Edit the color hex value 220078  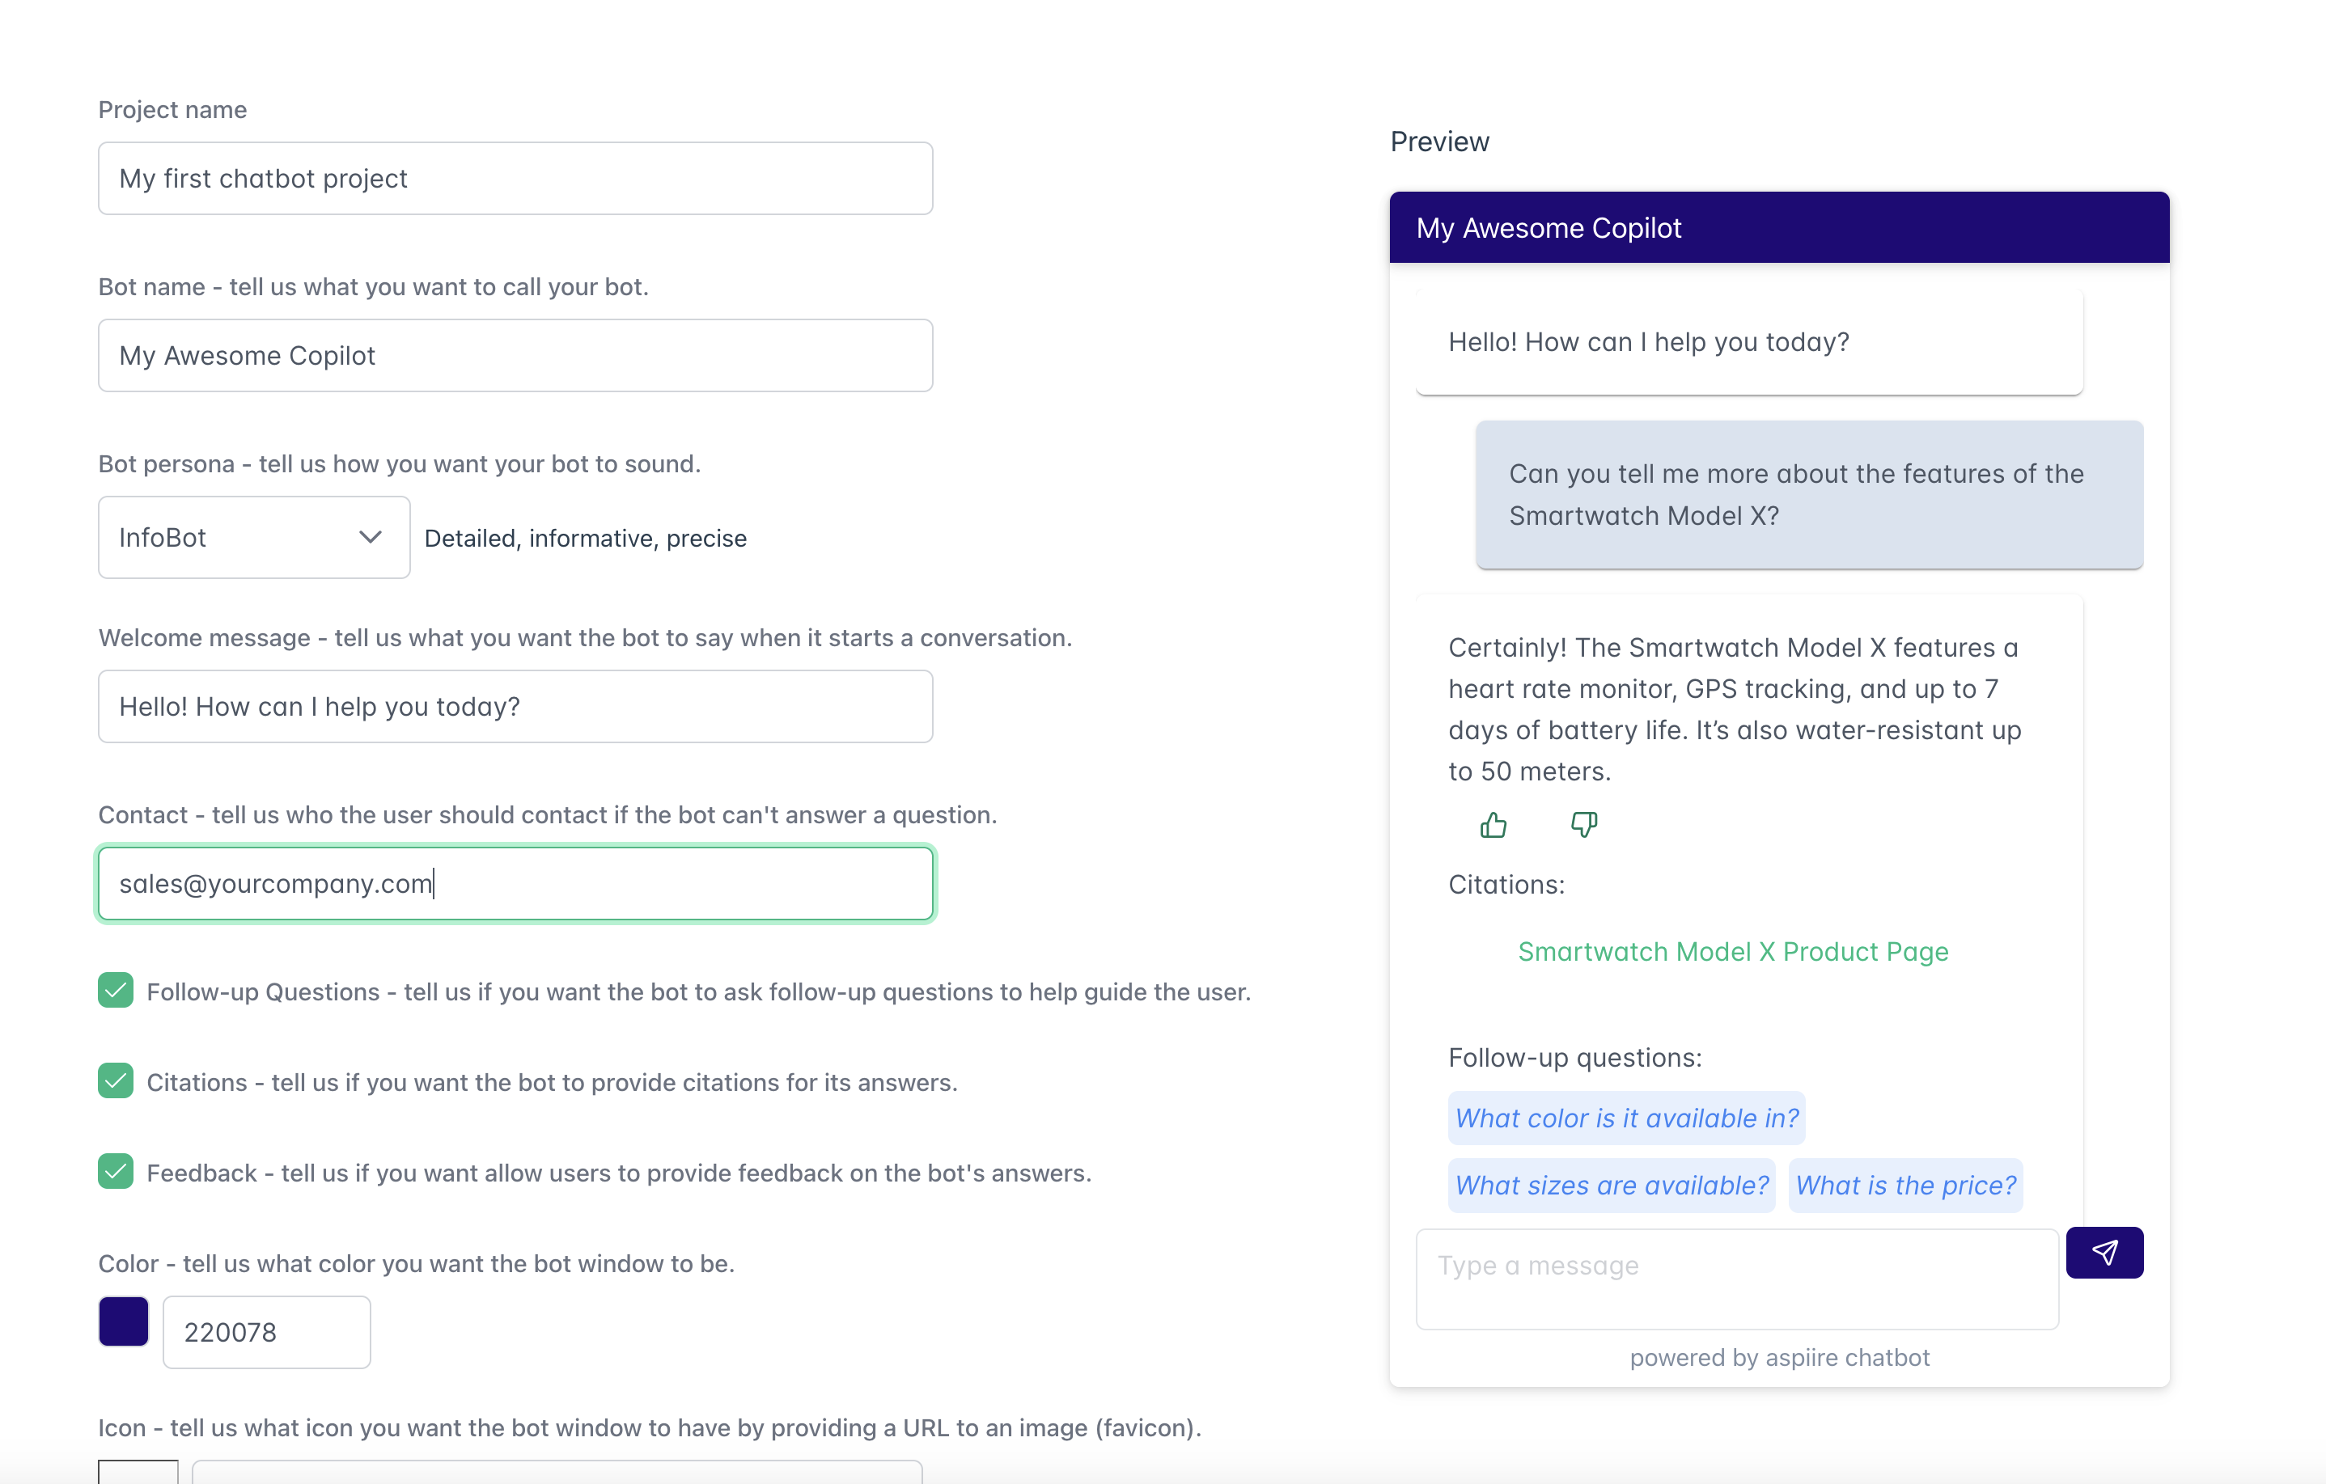[x=267, y=1333]
